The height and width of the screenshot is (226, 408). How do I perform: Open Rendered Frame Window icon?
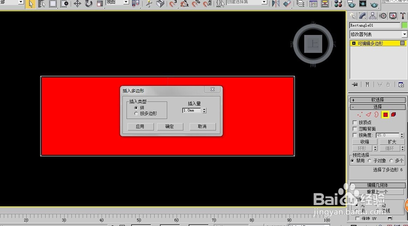click(x=362, y=4)
